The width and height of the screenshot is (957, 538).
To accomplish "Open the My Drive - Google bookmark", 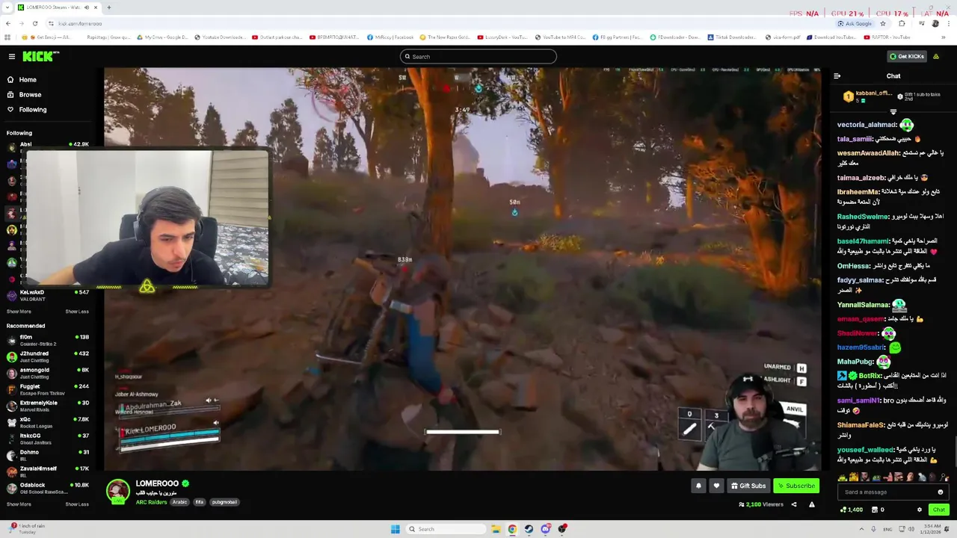I will 162,37.
